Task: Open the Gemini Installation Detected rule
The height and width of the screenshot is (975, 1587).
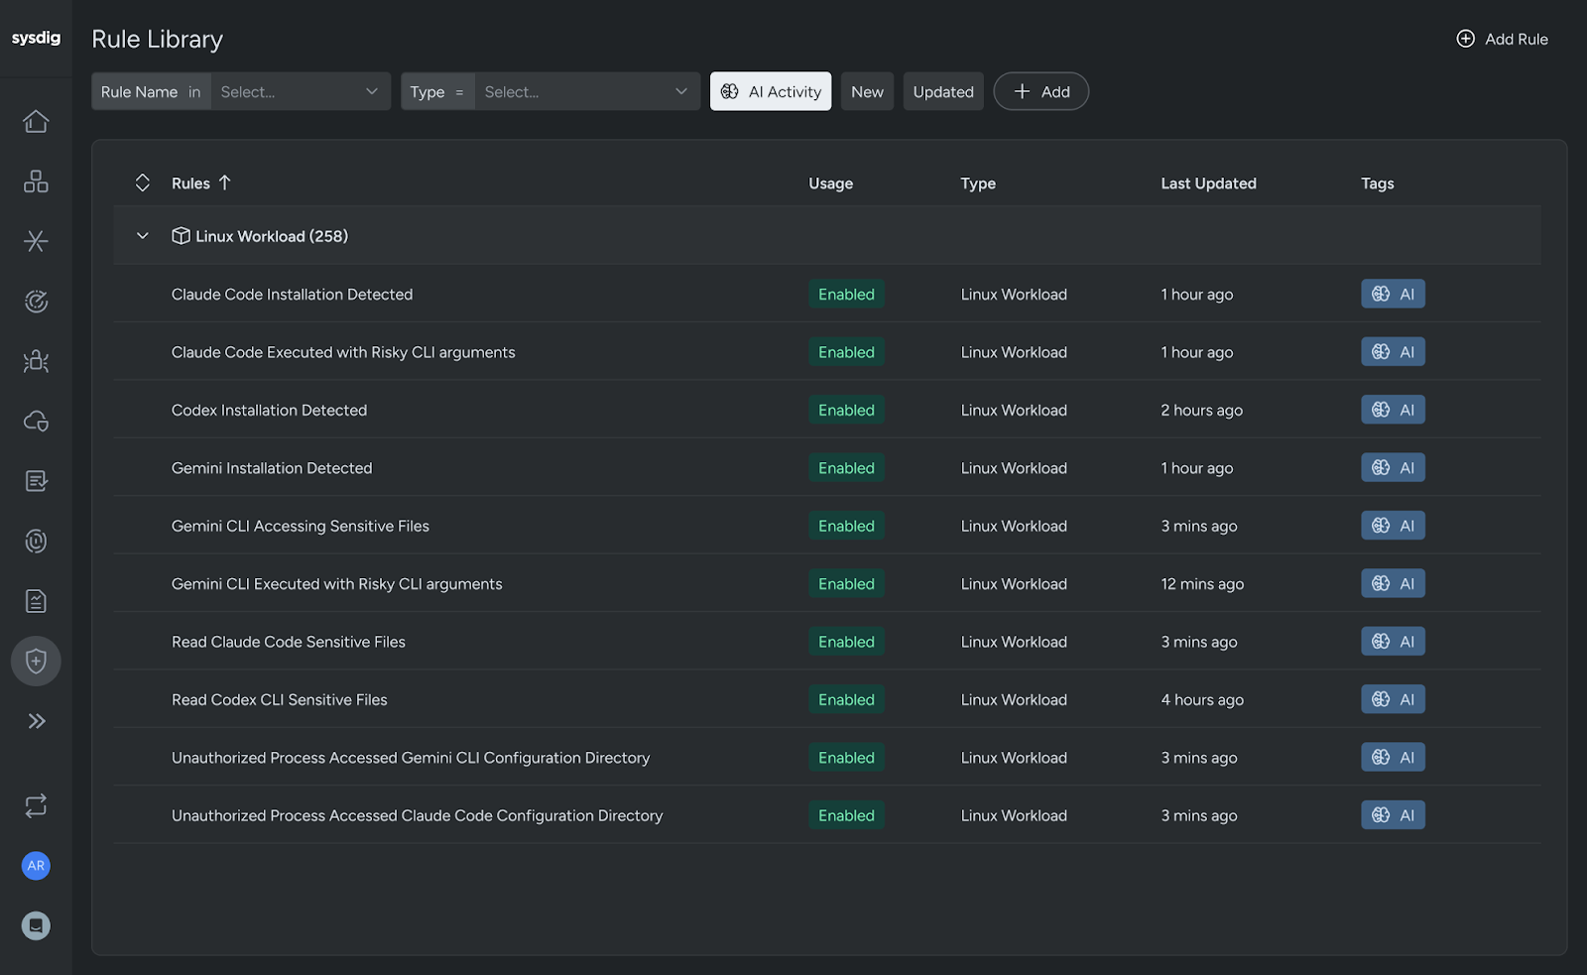Action: [272, 468]
